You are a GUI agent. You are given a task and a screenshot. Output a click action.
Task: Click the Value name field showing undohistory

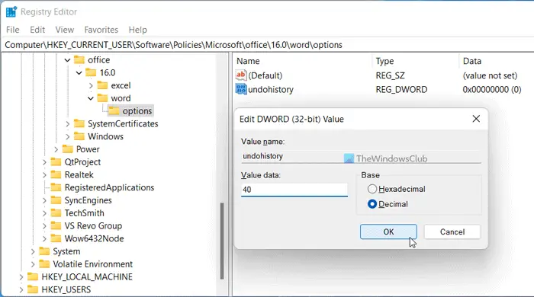(361, 156)
